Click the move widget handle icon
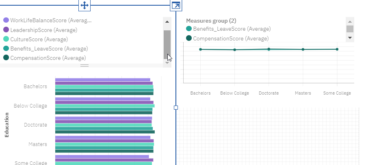Image resolution: width=366 pixels, height=165 pixels. pos(84,5)
